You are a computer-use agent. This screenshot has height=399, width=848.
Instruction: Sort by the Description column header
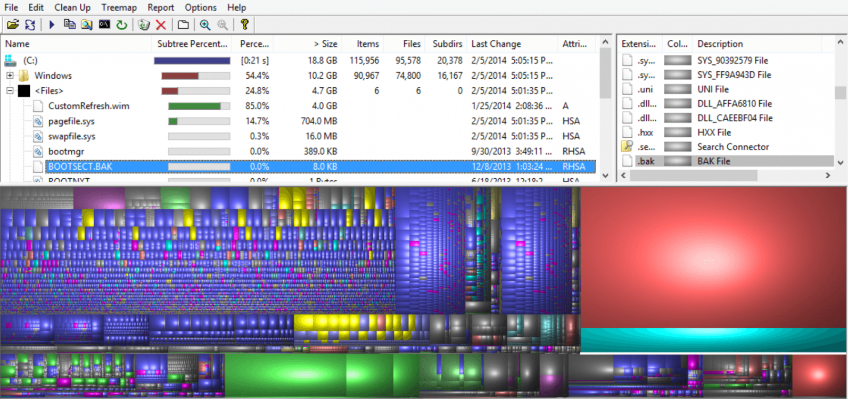click(757, 44)
